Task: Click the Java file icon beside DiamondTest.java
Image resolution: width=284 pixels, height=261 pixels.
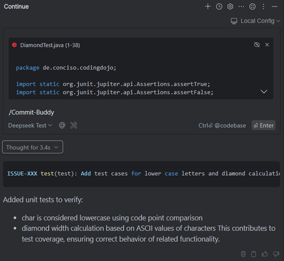Action: click(x=14, y=45)
